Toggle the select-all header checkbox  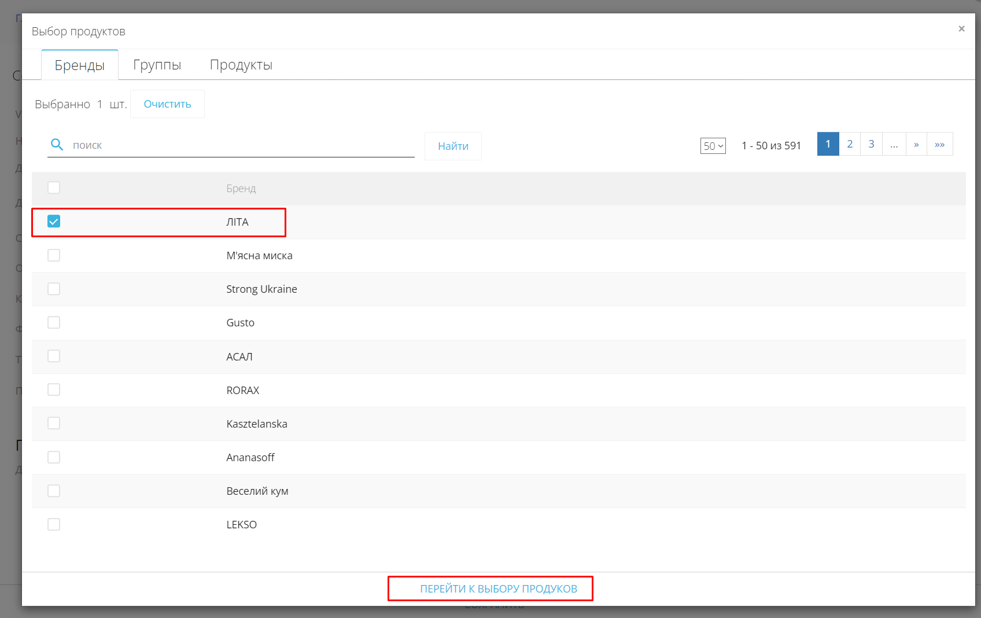[x=54, y=187]
